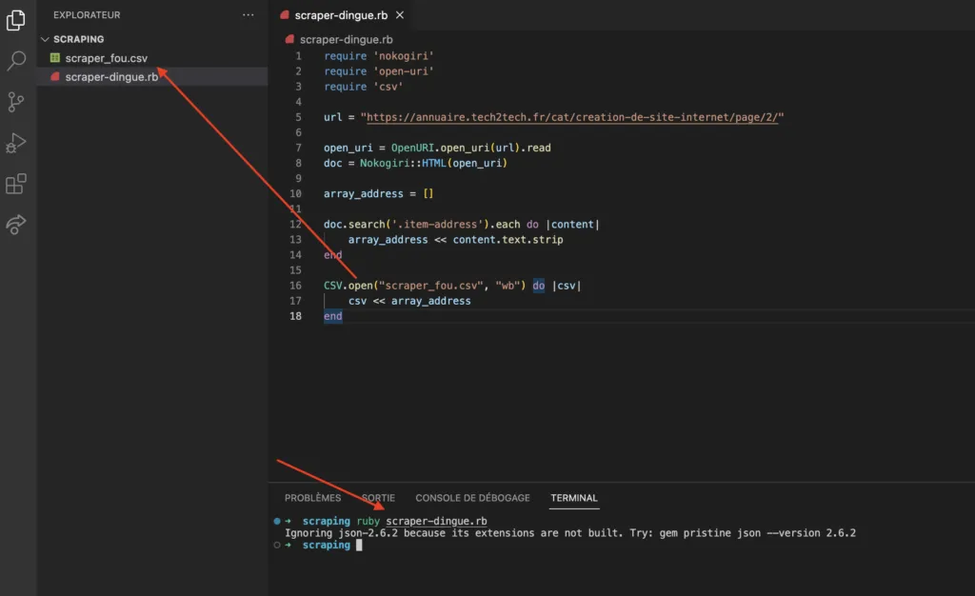Click "doc.search('.item-address')" on line 12
This screenshot has height=596, width=975.
[406, 224]
